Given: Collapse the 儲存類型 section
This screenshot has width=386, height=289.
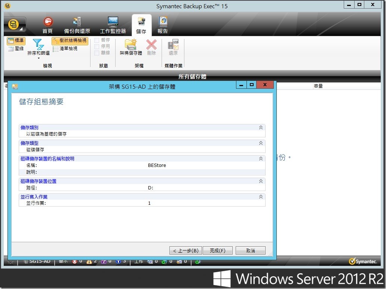Looking at the screenshot, I should (261, 143).
